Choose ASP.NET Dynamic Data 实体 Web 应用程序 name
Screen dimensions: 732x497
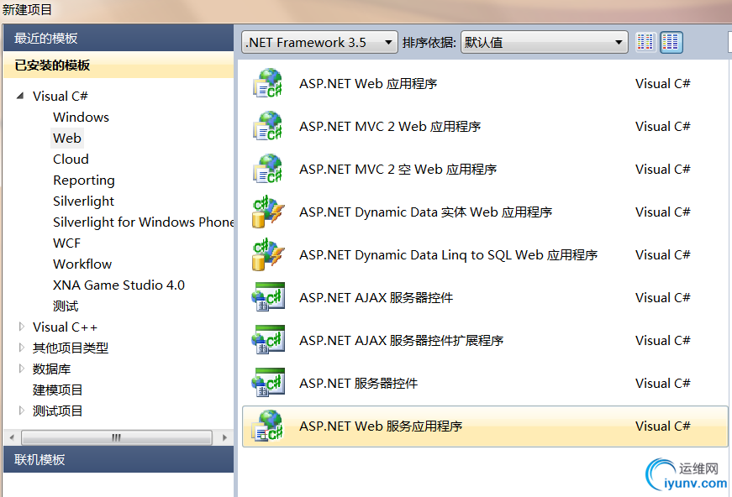click(x=426, y=212)
